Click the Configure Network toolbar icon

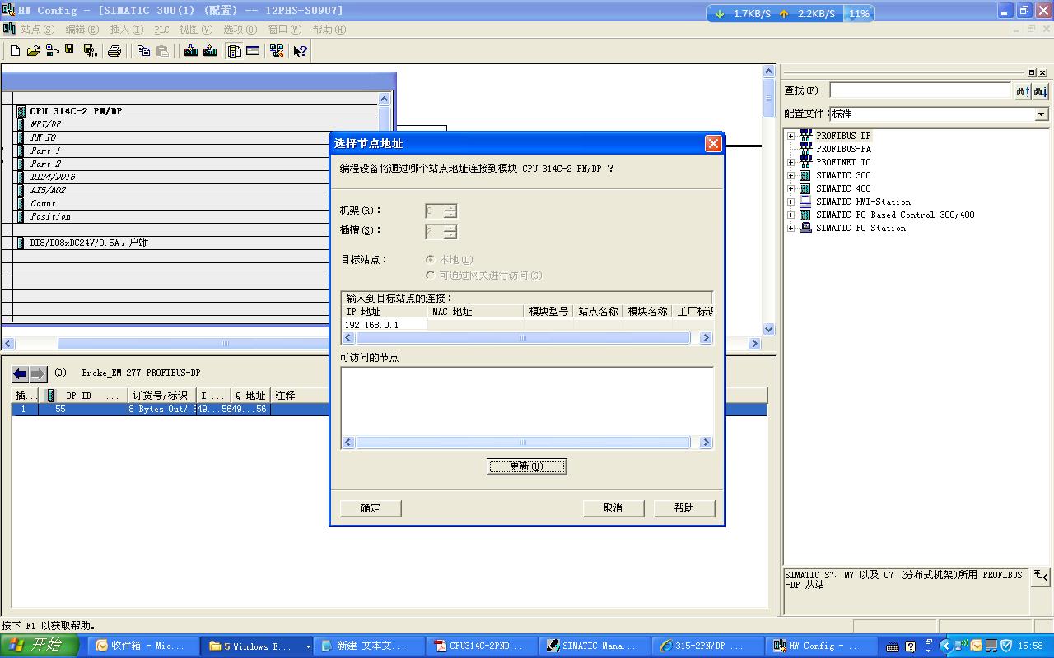tap(277, 51)
